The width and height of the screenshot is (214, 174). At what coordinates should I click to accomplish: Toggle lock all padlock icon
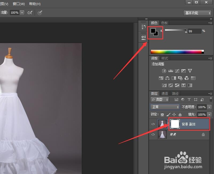(180, 114)
